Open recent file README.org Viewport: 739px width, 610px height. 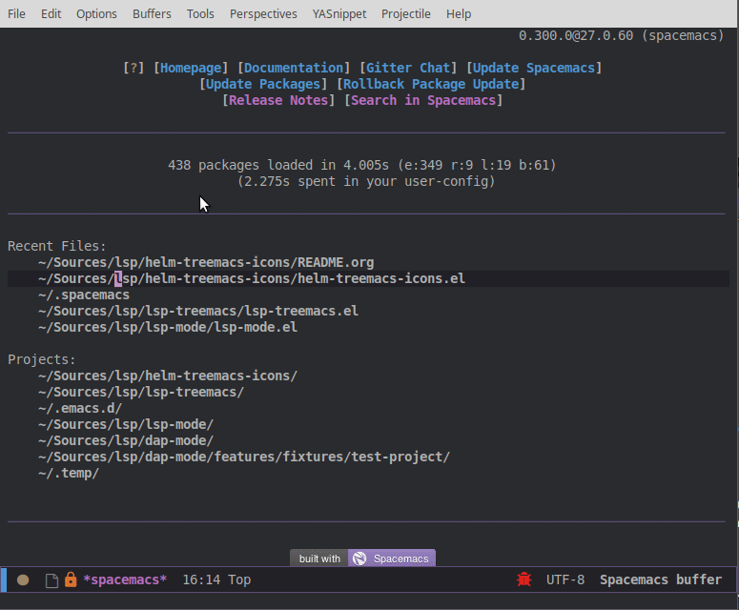[x=206, y=262]
